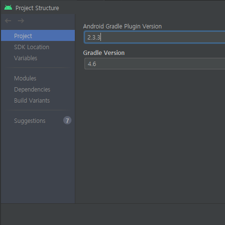Screen dimensions: 225x225
Task: Click the Android Gradle Plugin Version label
Action: pyautogui.click(x=122, y=26)
